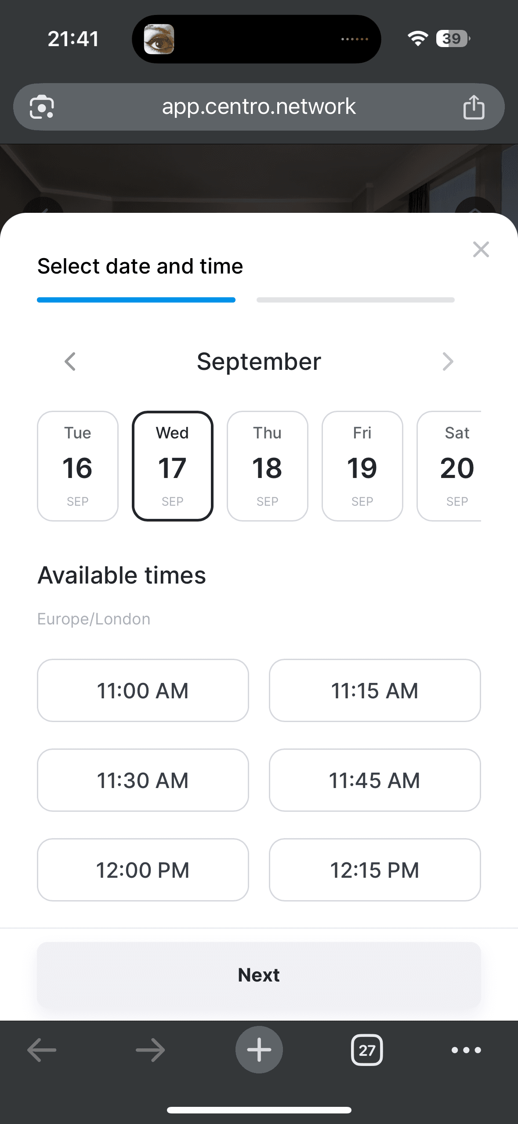
Task: Go back using the browser back arrow
Action: [42, 1050]
